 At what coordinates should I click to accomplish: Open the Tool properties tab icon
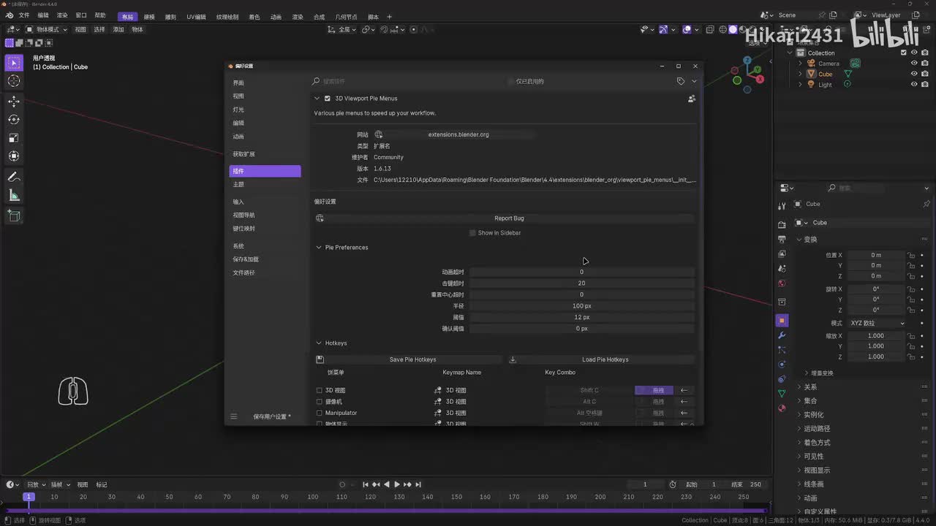pos(782,207)
